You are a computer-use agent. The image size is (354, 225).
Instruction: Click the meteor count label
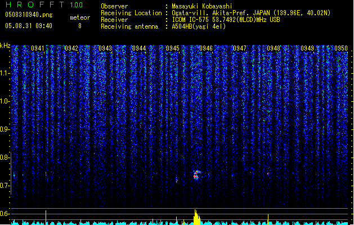[x=80, y=17]
